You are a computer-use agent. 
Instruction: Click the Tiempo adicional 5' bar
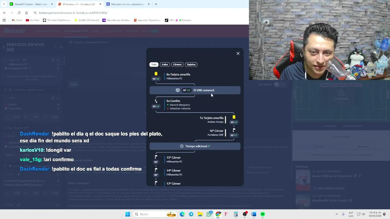195,146
